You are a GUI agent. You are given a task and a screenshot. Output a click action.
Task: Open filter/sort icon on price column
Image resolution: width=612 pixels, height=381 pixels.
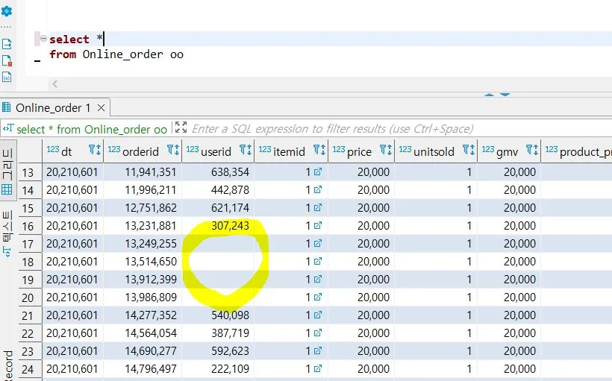[386, 150]
